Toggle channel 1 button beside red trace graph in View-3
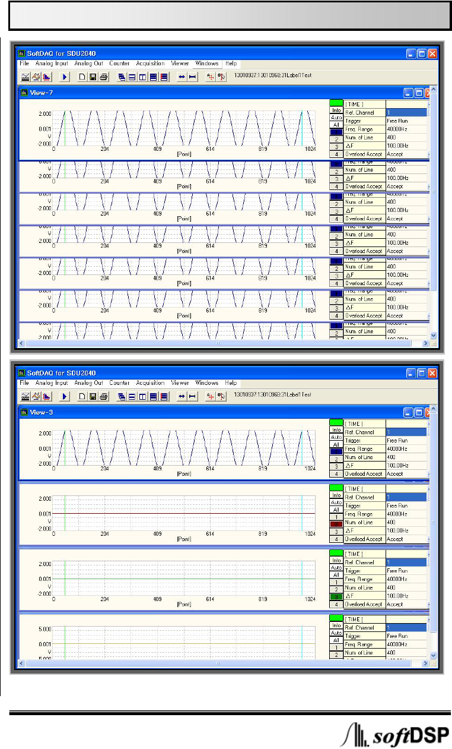 point(336,517)
